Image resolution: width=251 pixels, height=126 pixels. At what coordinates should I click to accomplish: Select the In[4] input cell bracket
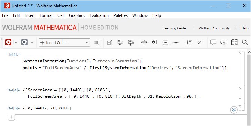click(x=240, y=67)
